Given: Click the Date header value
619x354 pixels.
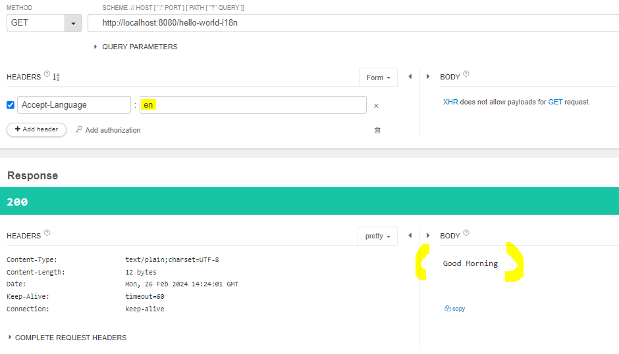Looking at the screenshot, I should point(182,284).
